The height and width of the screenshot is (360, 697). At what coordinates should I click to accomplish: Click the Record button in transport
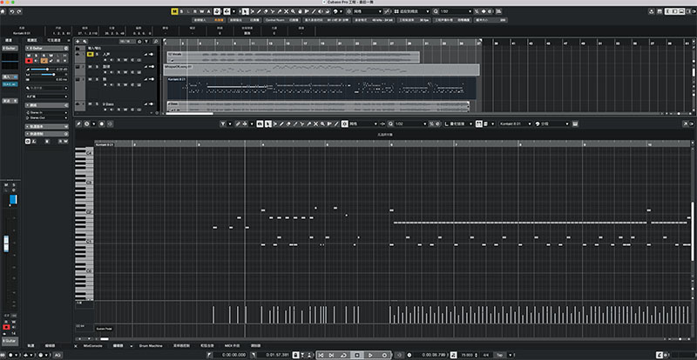384,355
